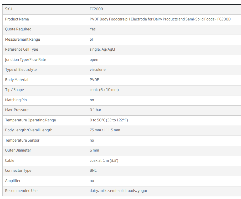Click the SKU value FC200B

(x=96, y=9)
